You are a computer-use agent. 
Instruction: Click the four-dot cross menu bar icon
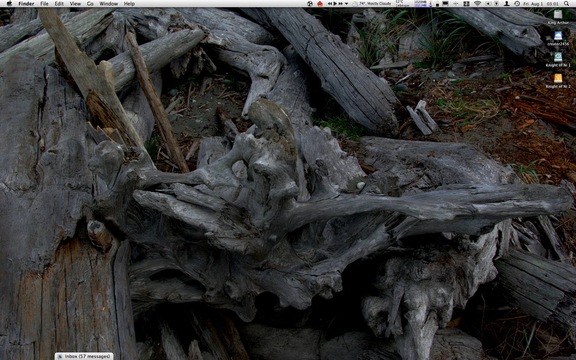(456, 4)
